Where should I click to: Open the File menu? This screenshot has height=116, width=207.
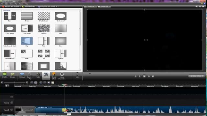(x=2, y=4)
